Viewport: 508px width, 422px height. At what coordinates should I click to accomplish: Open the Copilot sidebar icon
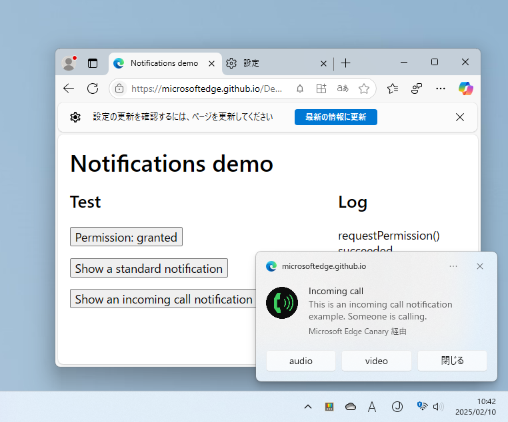click(x=466, y=89)
